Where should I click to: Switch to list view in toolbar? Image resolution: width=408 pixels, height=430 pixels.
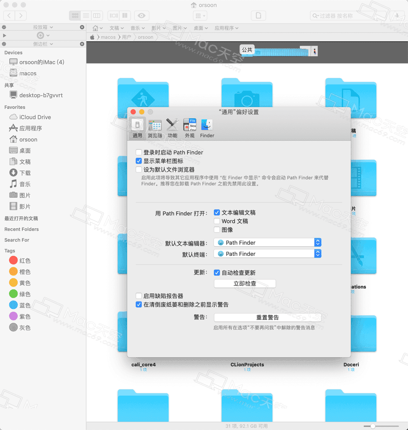coord(86,15)
